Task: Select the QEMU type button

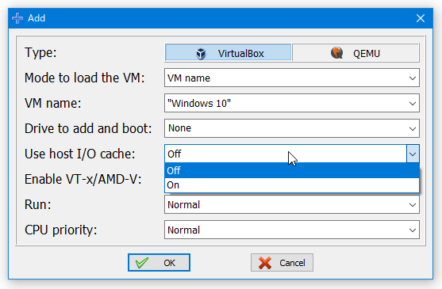Action: pos(356,52)
